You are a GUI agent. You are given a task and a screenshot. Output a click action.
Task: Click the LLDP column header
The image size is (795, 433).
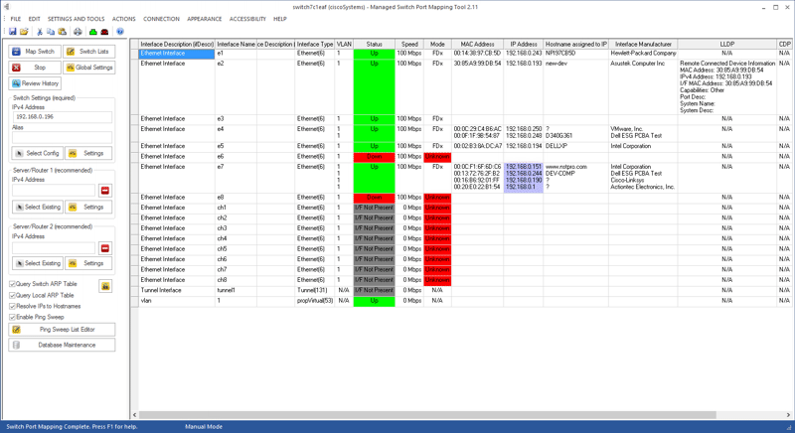(x=727, y=44)
